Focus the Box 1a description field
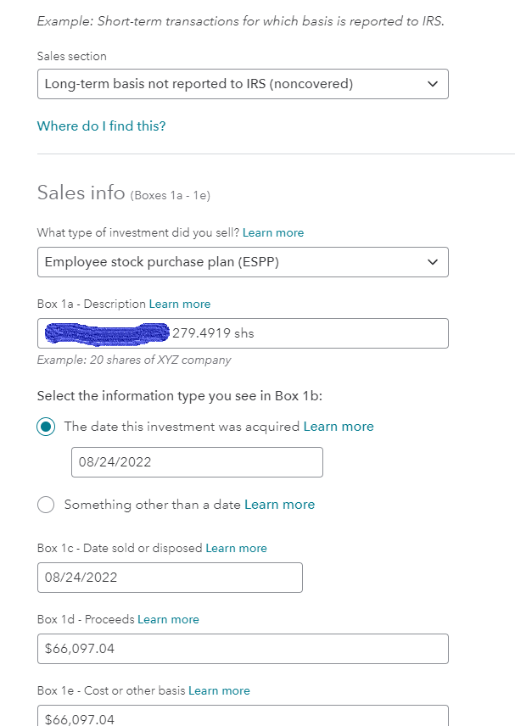Image resolution: width=515 pixels, height=726 pixels. click(243, 333)
